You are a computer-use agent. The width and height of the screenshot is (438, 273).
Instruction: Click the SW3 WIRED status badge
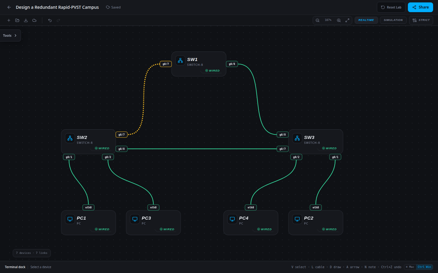pos(329,148)
